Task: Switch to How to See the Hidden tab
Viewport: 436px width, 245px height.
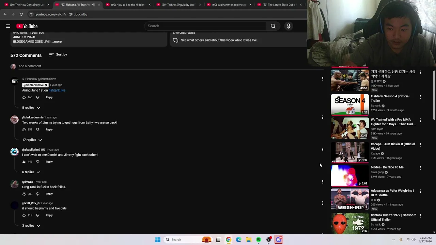Action: pyautogui.click(x=128, y=5)
